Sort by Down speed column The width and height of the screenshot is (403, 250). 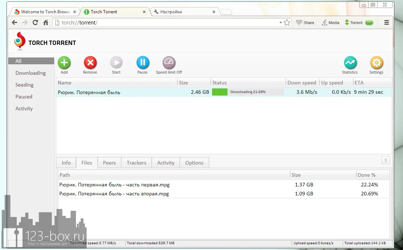pyautogui.click(x=303, y=83)
